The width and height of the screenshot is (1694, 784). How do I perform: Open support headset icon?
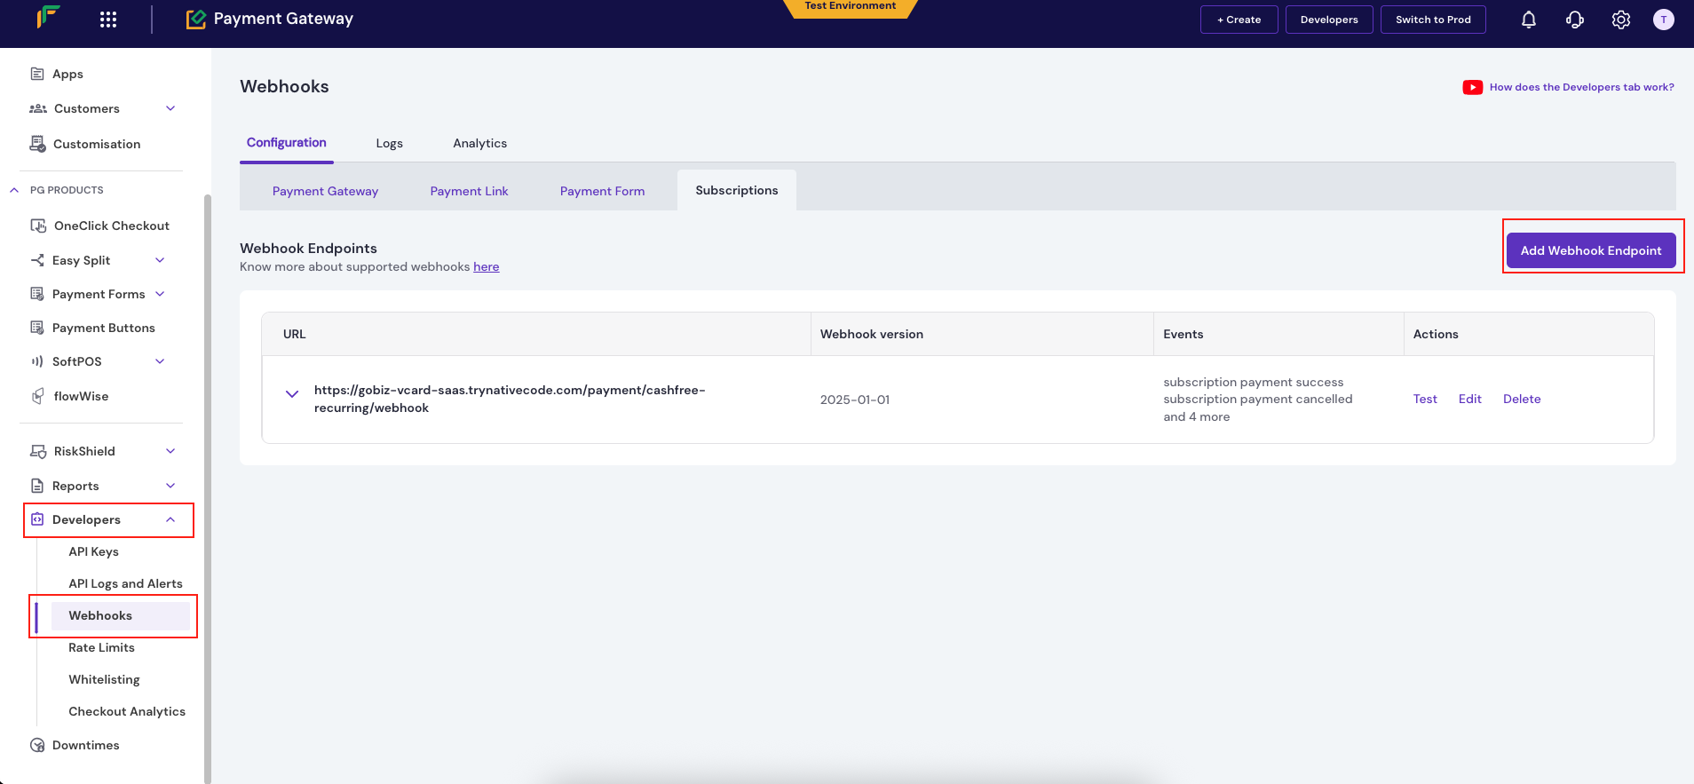click(x=1575, y=20)
